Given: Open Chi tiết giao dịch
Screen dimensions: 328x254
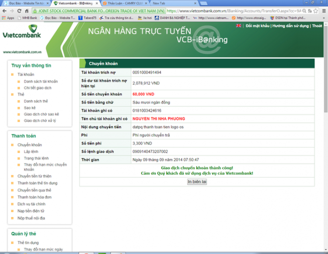Looking at the screenshot, I should [x=38, y=88].
